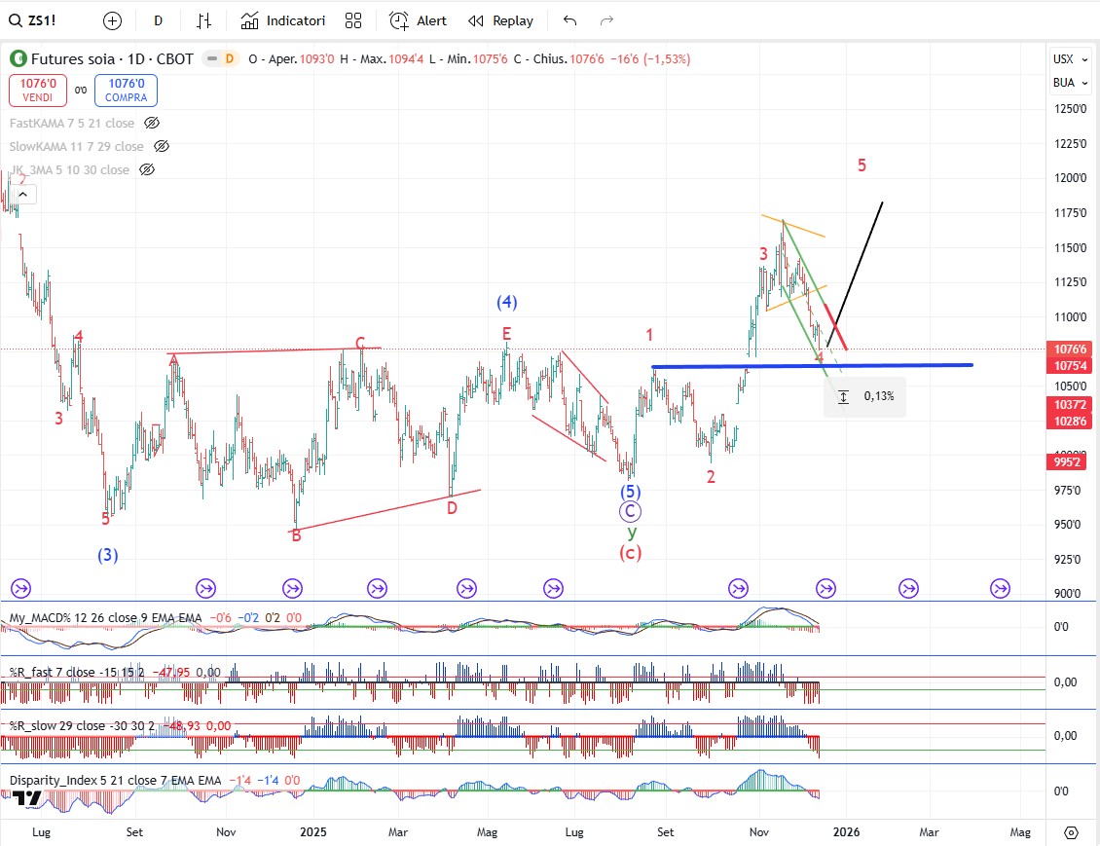Toggle visibility of SlowKAMA indicator
The image size is (1100, 846).
point(162,146)
